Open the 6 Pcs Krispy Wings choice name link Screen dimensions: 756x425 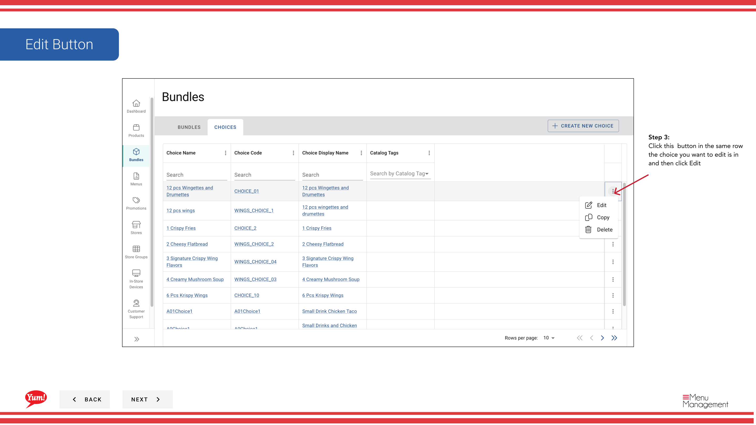(x=187, y=295)
